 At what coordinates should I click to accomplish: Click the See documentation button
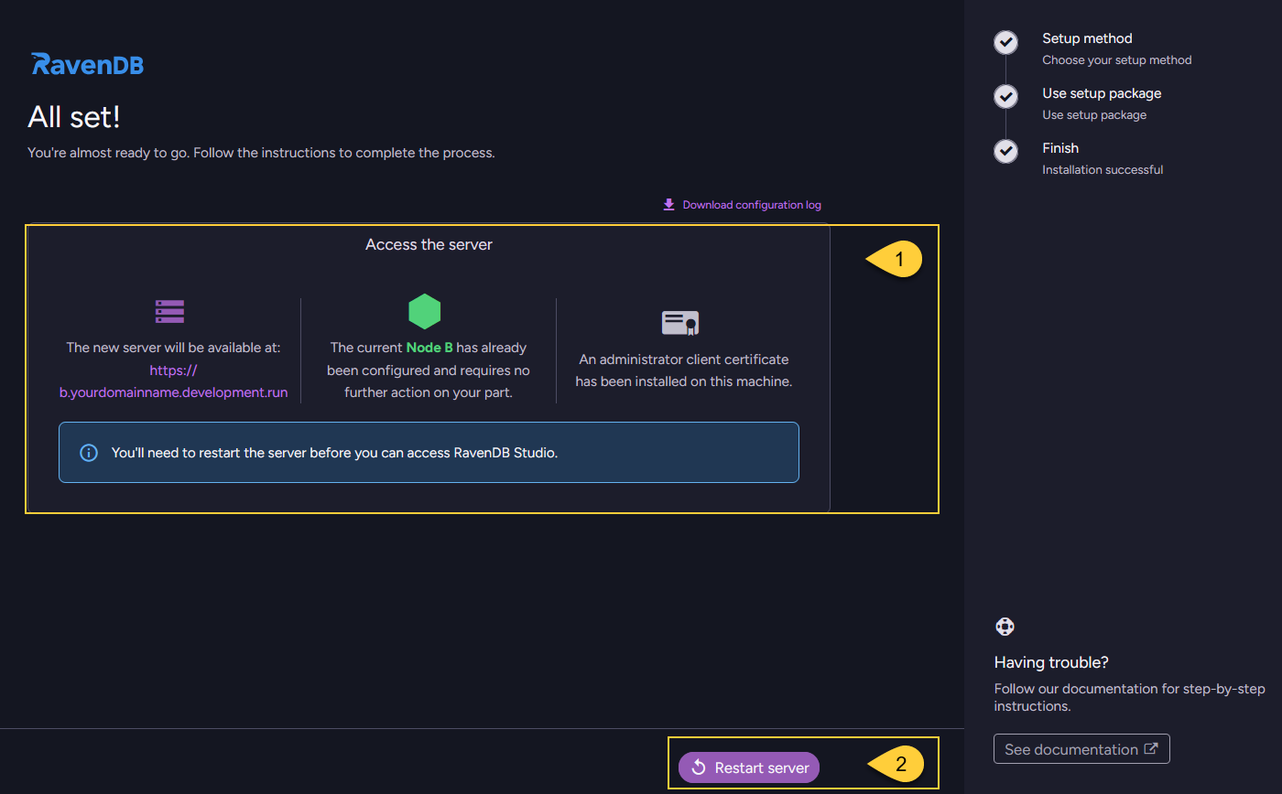coord(1081,749)
